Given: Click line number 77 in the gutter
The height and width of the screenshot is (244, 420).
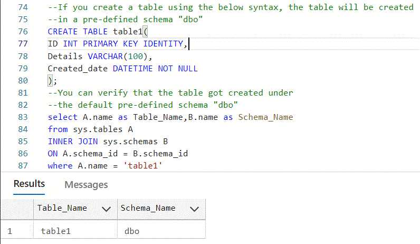Looking at the screenshot, I should (23, 44).
